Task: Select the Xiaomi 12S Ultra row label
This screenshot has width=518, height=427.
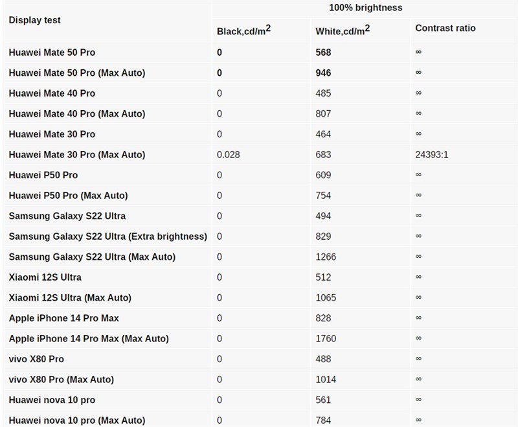Action: pos(45,277)
